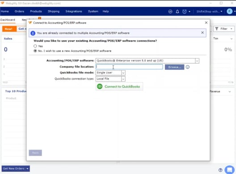Select the Yes radio button
Screen dimensions: 236x174
[x=35, y=46]
